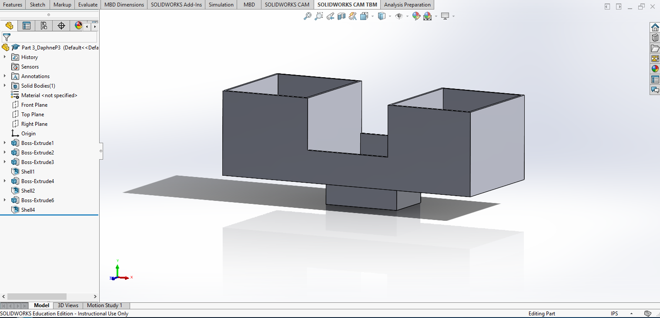Open the Display Style dropdown arrow
The width and height of the screenshot is (660, 318).
pos(390,16)
